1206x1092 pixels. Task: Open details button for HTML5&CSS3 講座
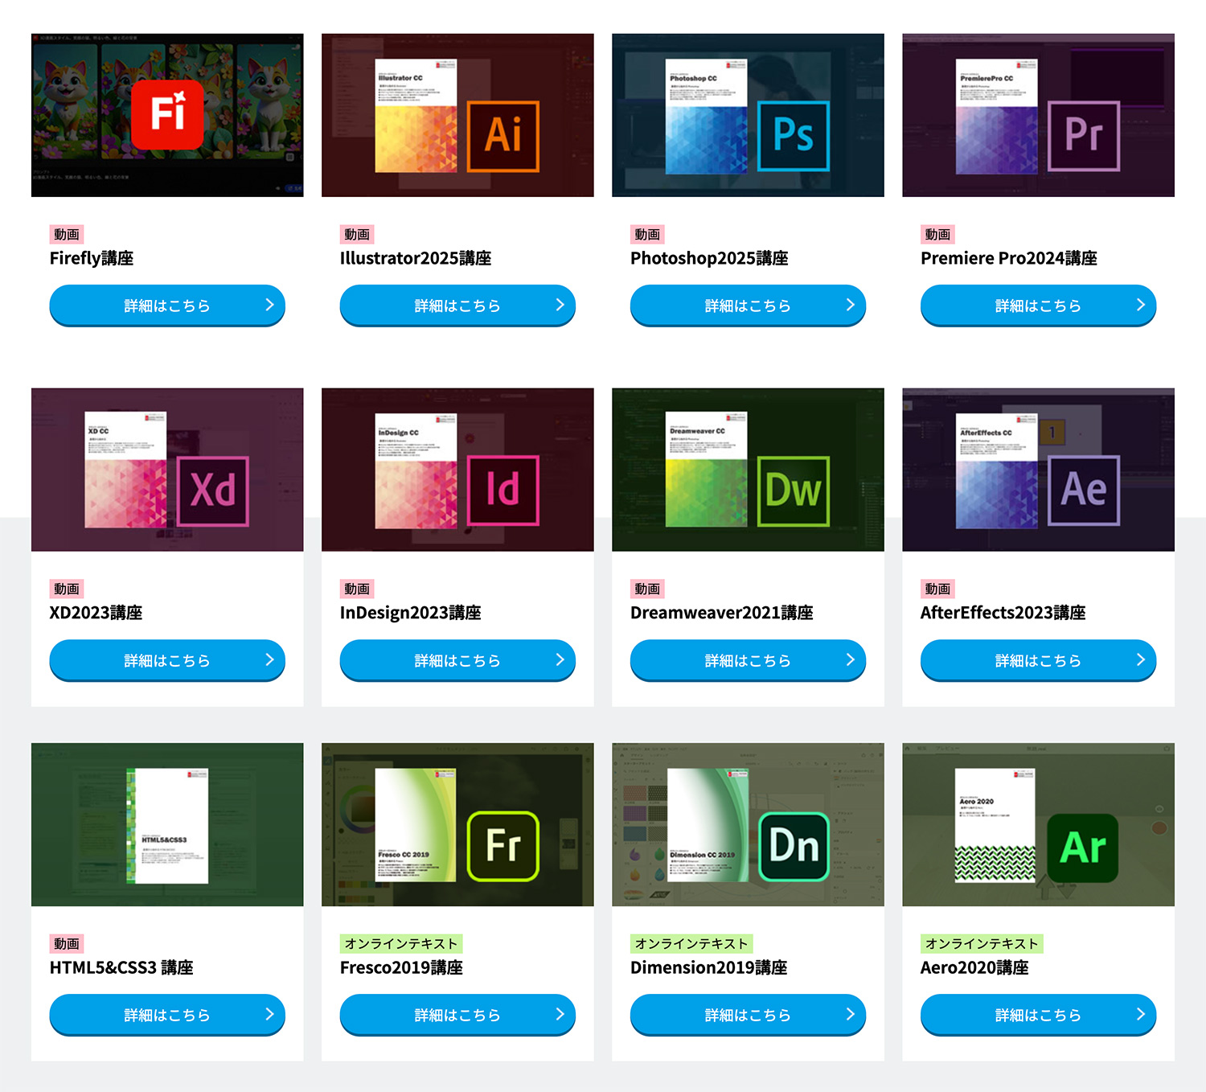pyautogui.click(x=167, y=1015)
